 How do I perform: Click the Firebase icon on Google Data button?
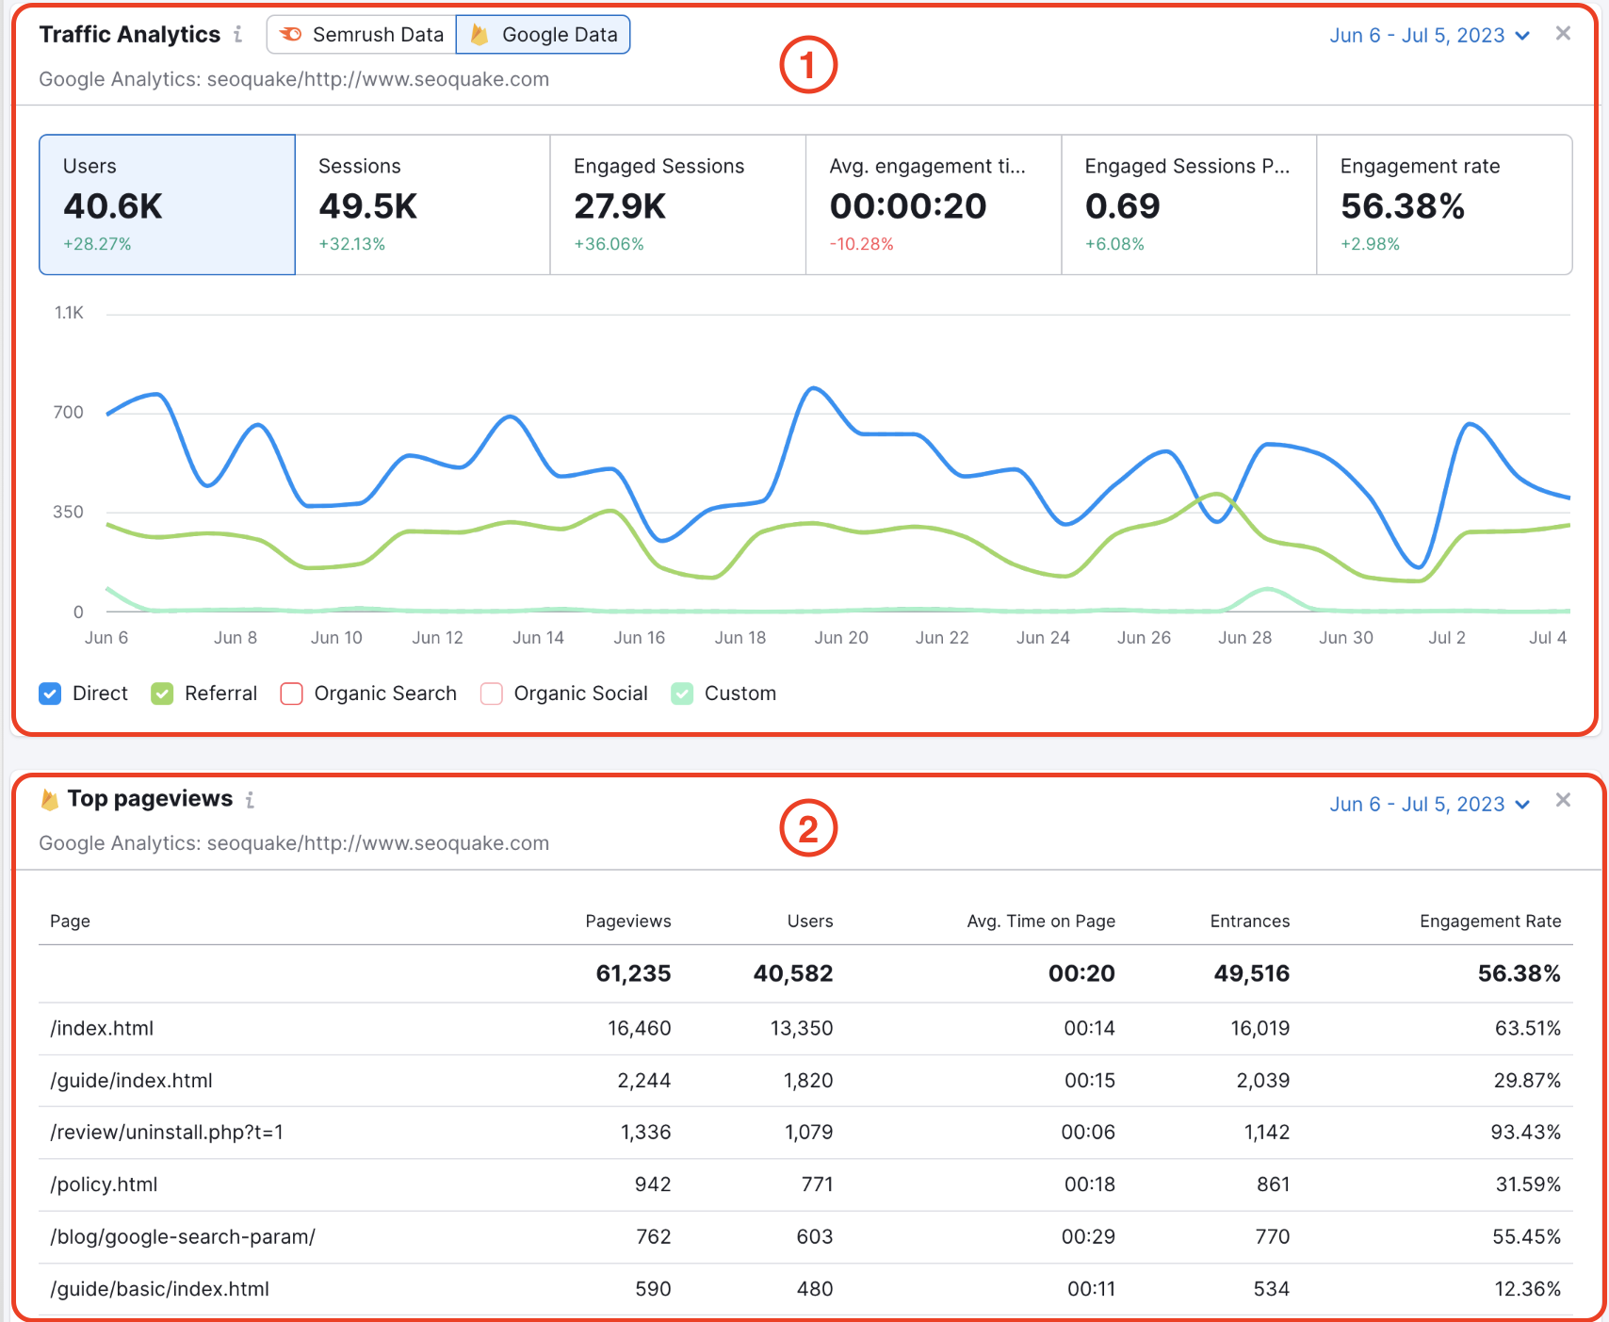point(479,34)
